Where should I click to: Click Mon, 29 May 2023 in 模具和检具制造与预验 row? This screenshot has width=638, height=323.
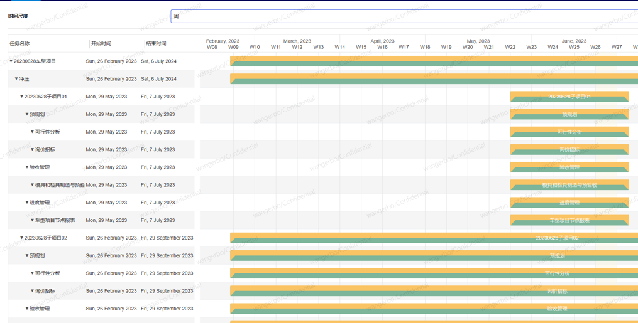click(x=106, y=184)
